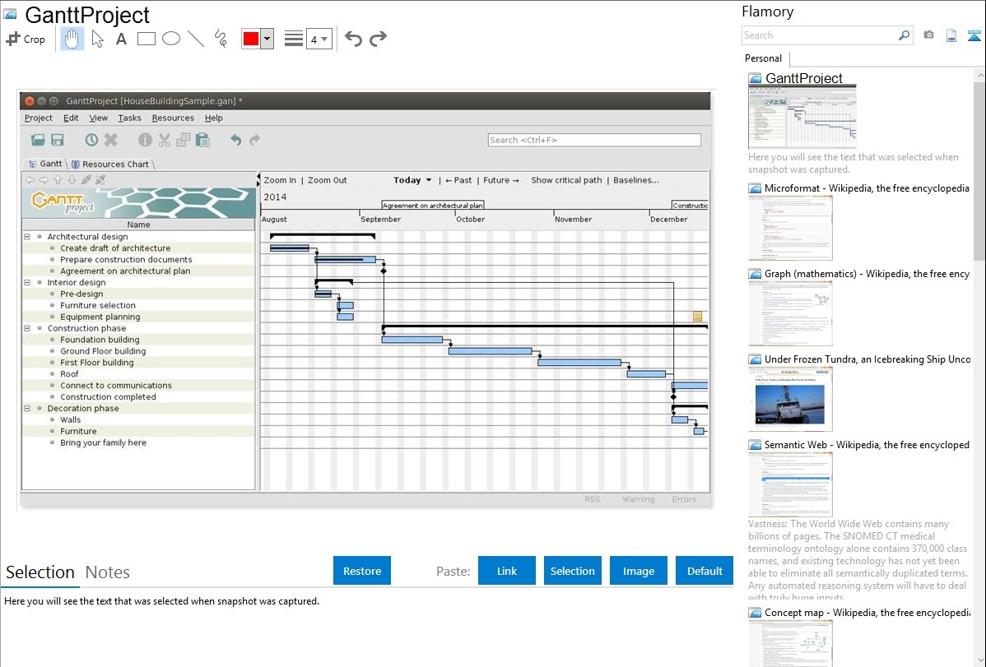This screenshot has height=667, width=986.
Task: Collapse the Interior design task group
Action: click(27, 283)
